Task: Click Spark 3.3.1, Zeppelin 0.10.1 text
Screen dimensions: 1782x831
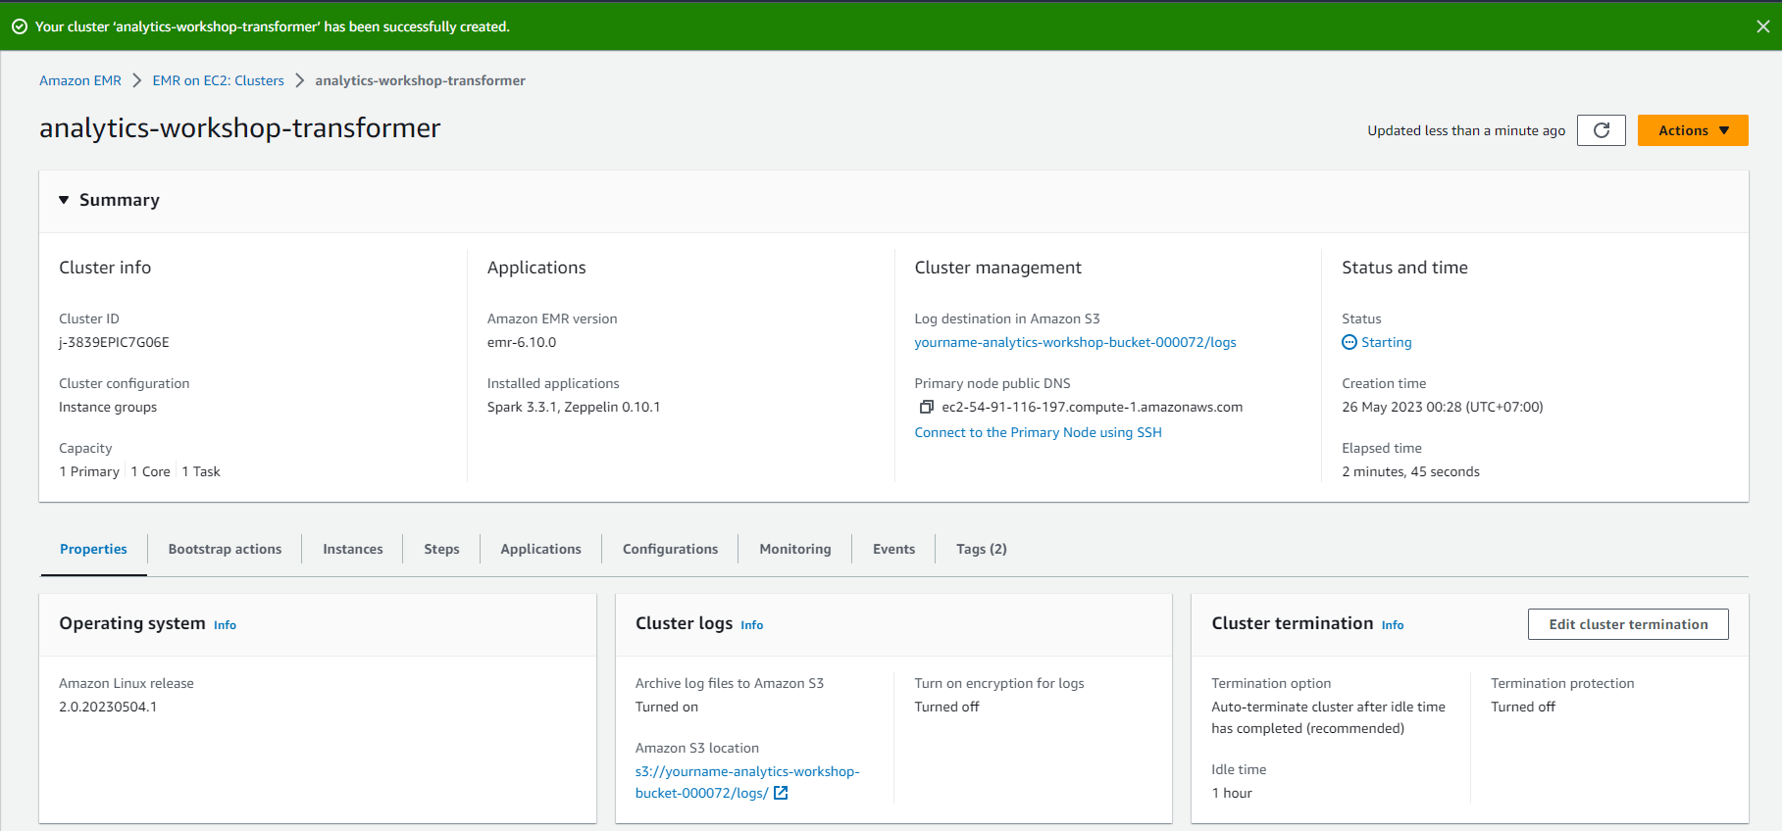Action: pyautogui.click(x=574, y=407)
